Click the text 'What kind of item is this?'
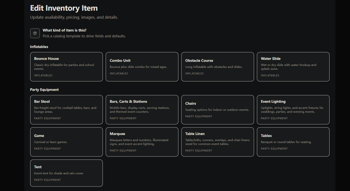 tap(64, 30)
